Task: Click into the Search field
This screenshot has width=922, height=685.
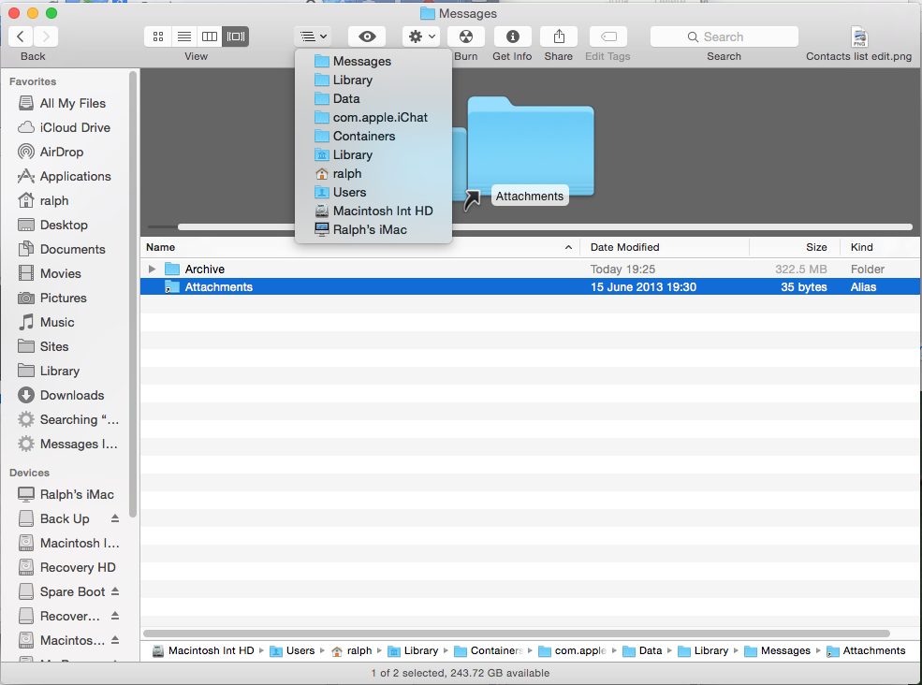Action: click(724, 36)
